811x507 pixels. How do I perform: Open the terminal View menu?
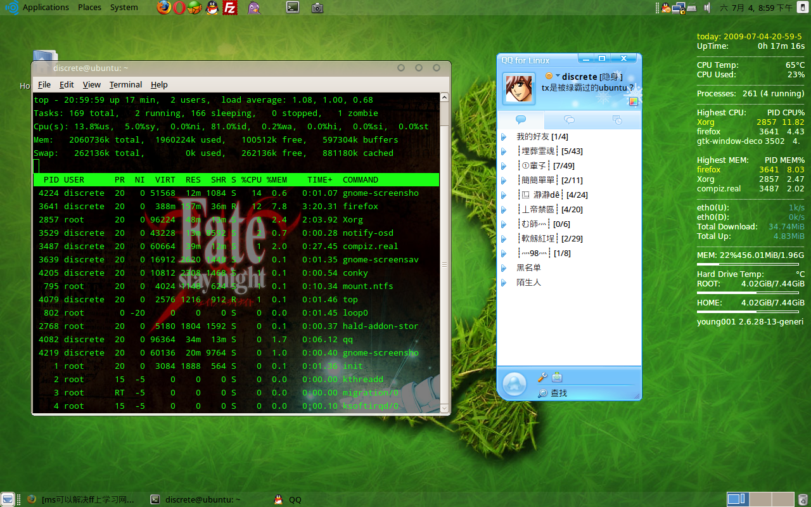(x=91, y=84)
